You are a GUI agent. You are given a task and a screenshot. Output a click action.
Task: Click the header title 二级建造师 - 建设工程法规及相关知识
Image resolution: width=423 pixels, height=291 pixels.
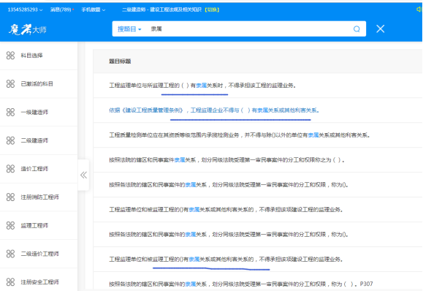[162, 10]
